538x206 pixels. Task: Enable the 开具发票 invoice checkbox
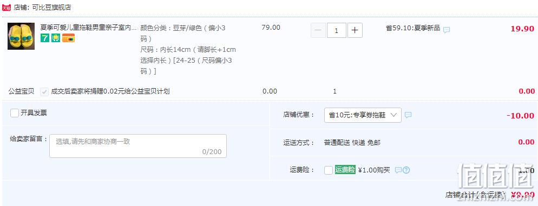point(15,113)
